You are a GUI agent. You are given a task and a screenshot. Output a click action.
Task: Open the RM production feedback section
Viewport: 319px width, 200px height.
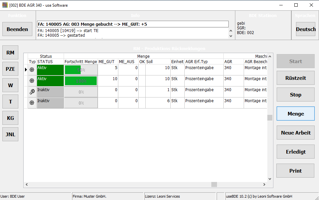click(10, 53)
